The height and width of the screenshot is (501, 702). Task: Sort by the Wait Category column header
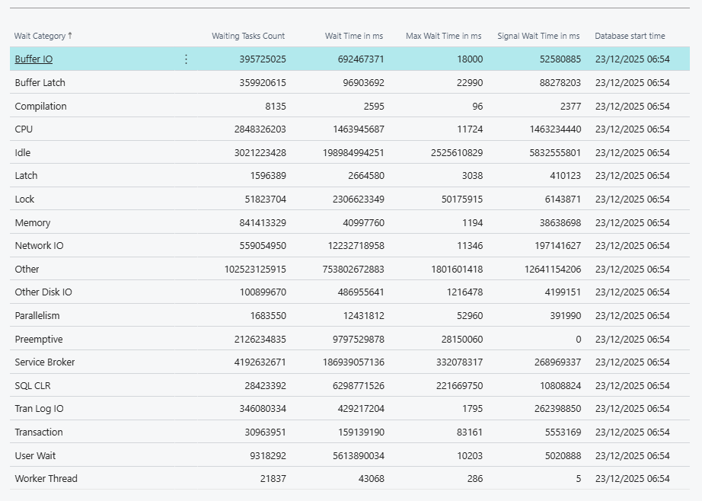(x=43, y=36)
